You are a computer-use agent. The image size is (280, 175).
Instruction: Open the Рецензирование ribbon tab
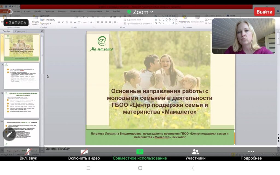(x=94, y=11)
